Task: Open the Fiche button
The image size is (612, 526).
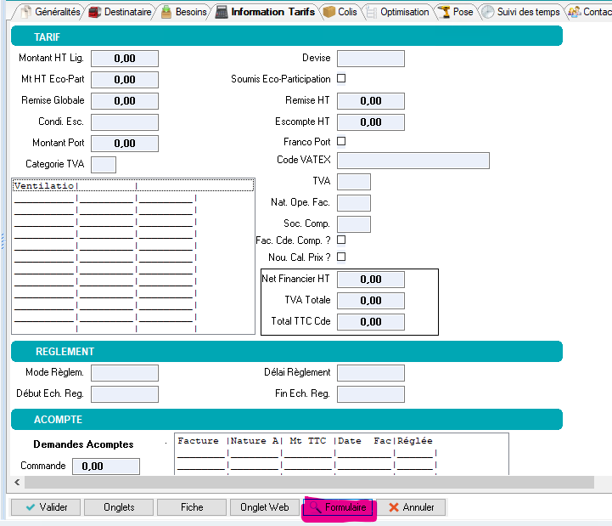Action: [x=192, y=507]
